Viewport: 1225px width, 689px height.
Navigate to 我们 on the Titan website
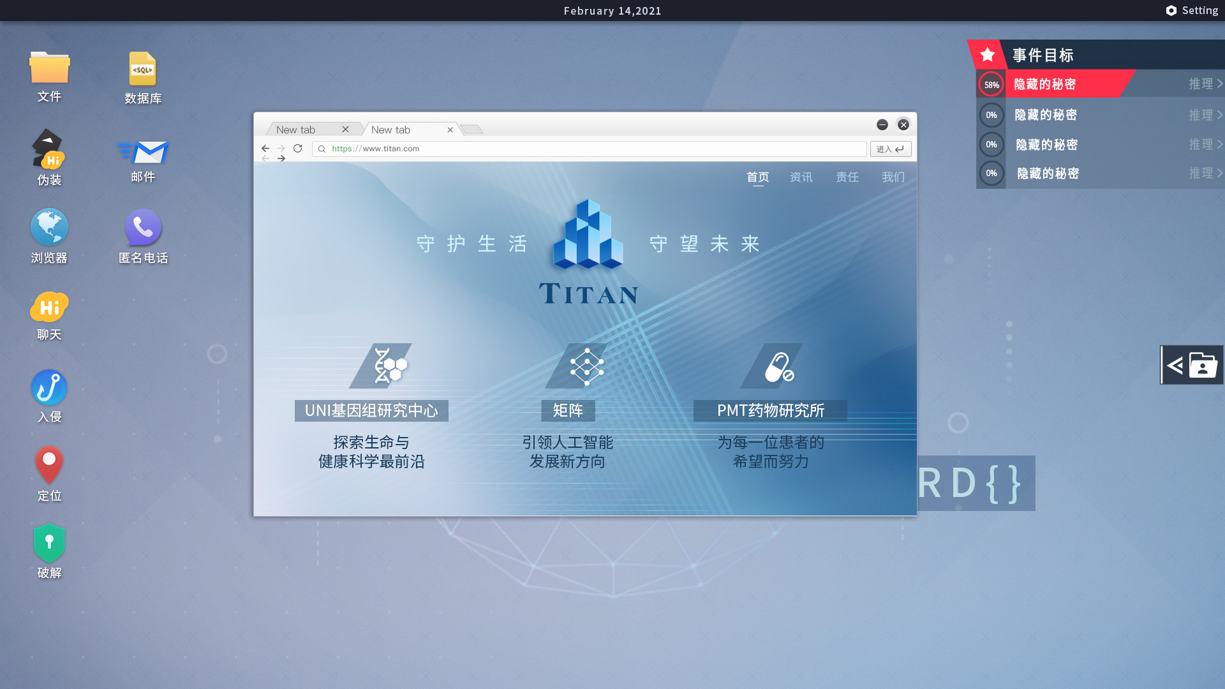[893, 177]
